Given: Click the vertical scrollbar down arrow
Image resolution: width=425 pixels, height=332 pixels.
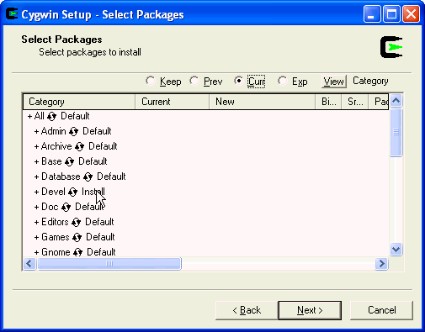Looking at the screenshot, I should coord(396,249).
